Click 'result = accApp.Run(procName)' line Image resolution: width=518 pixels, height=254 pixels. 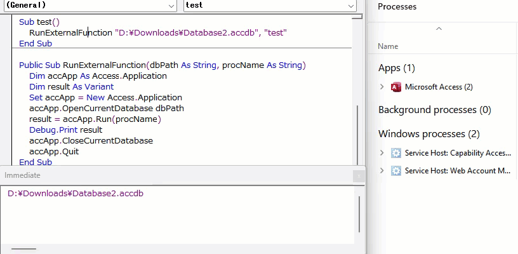click(95, 119)
